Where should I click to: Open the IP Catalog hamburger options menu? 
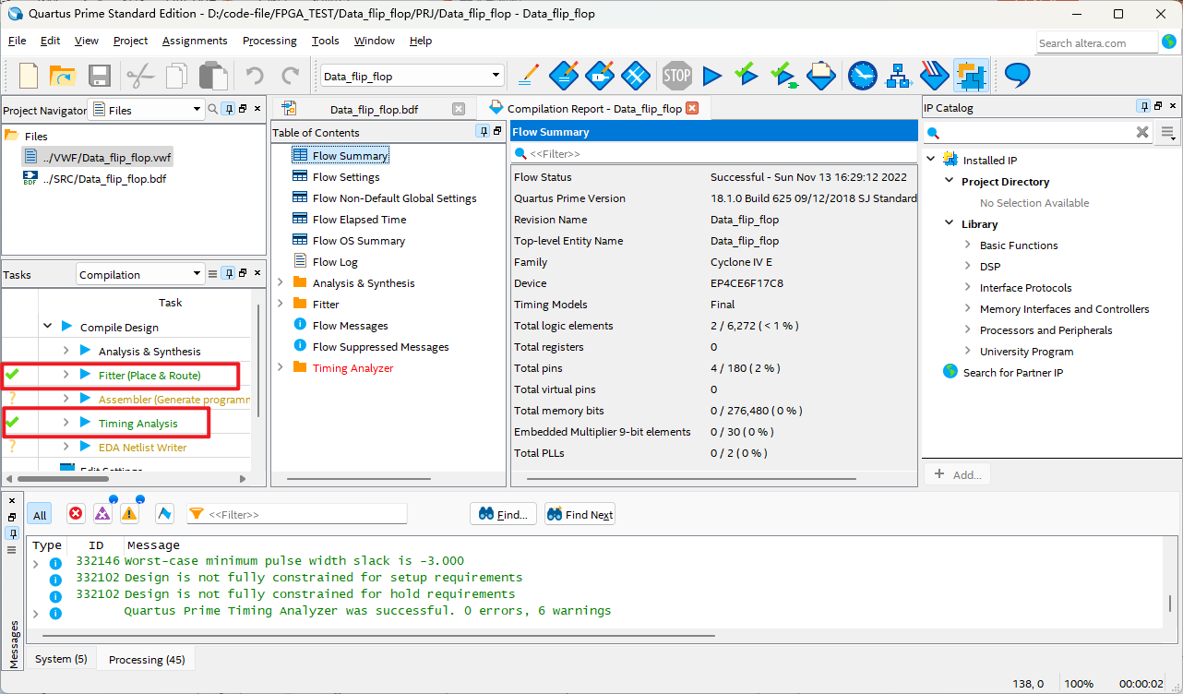tap(1168, 133)
